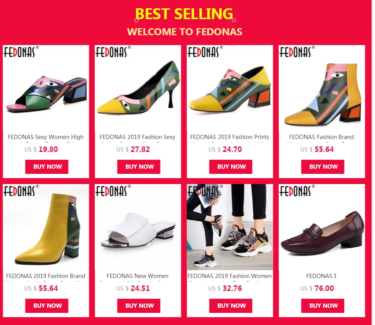
Task: Click BUY NOW for the $76.00 loafer
Action: (x=323, y=305)
